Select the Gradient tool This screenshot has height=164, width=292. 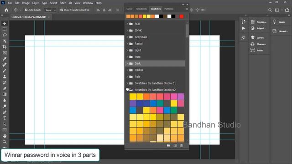click(x=5, y=94)
